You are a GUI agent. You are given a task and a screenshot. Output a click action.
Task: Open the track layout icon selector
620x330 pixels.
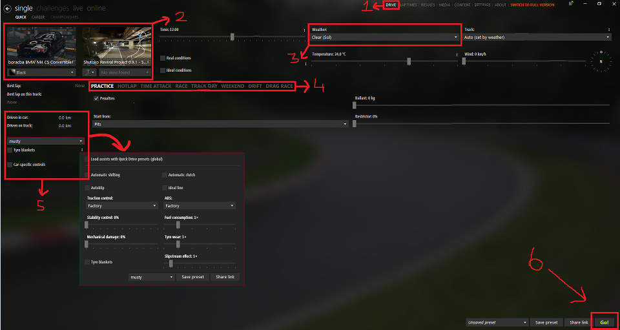tap(89, 72)
